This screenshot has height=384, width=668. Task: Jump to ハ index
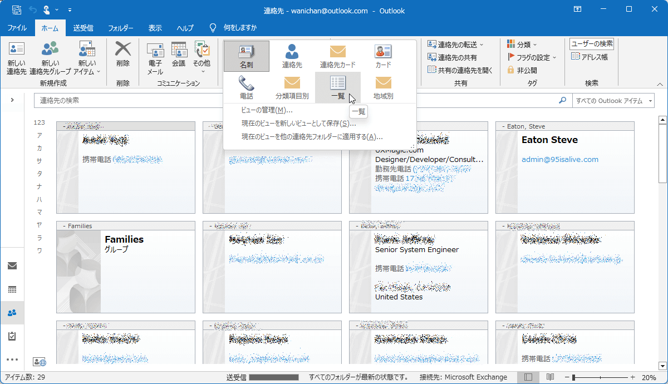click(40, 199)
